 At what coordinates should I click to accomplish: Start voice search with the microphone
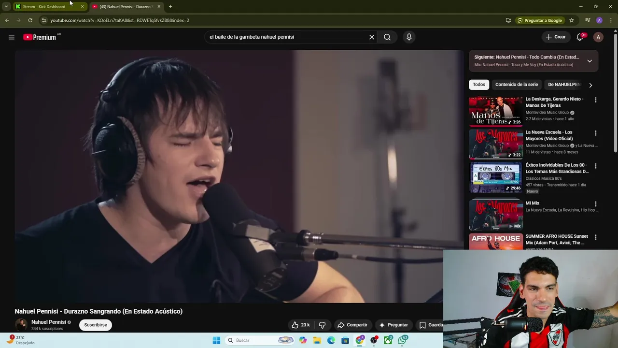[x=409, y=37]
